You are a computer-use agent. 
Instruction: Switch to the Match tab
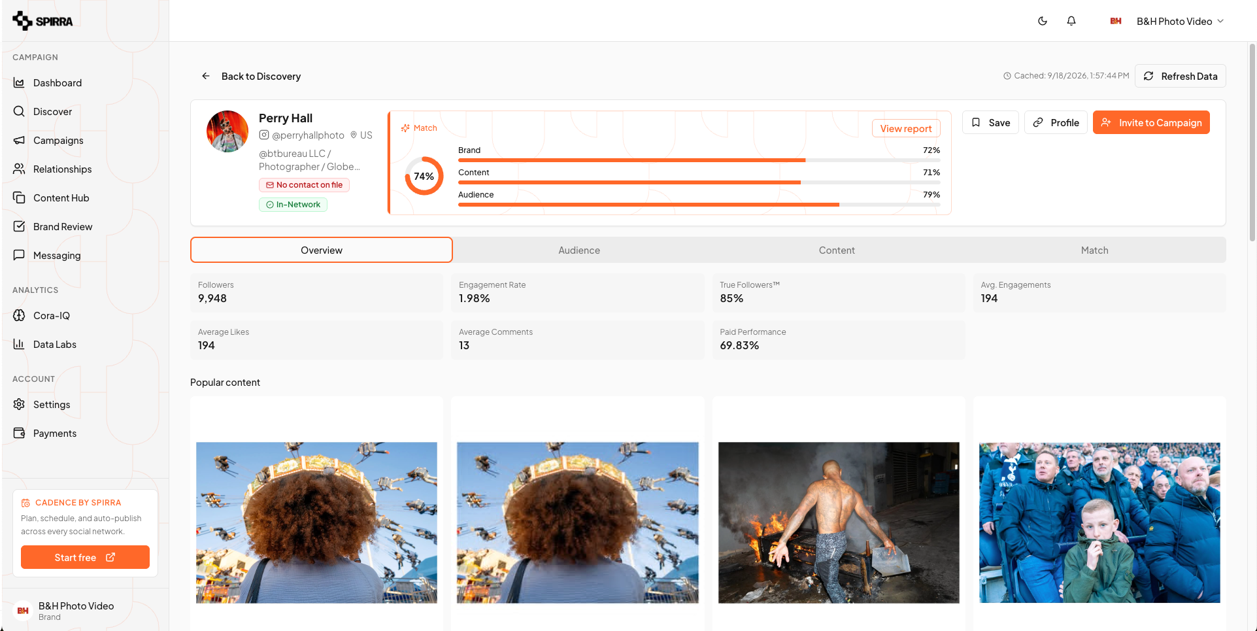pos(1095,250)
